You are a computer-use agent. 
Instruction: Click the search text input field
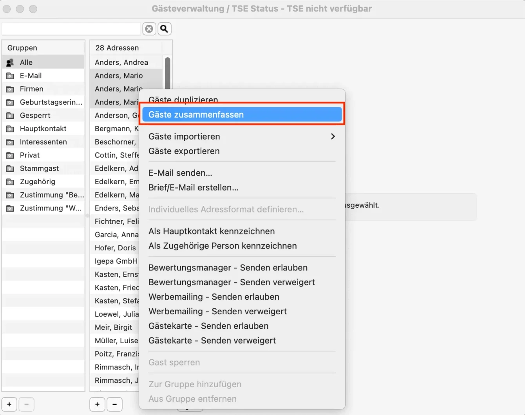[71, 29]
